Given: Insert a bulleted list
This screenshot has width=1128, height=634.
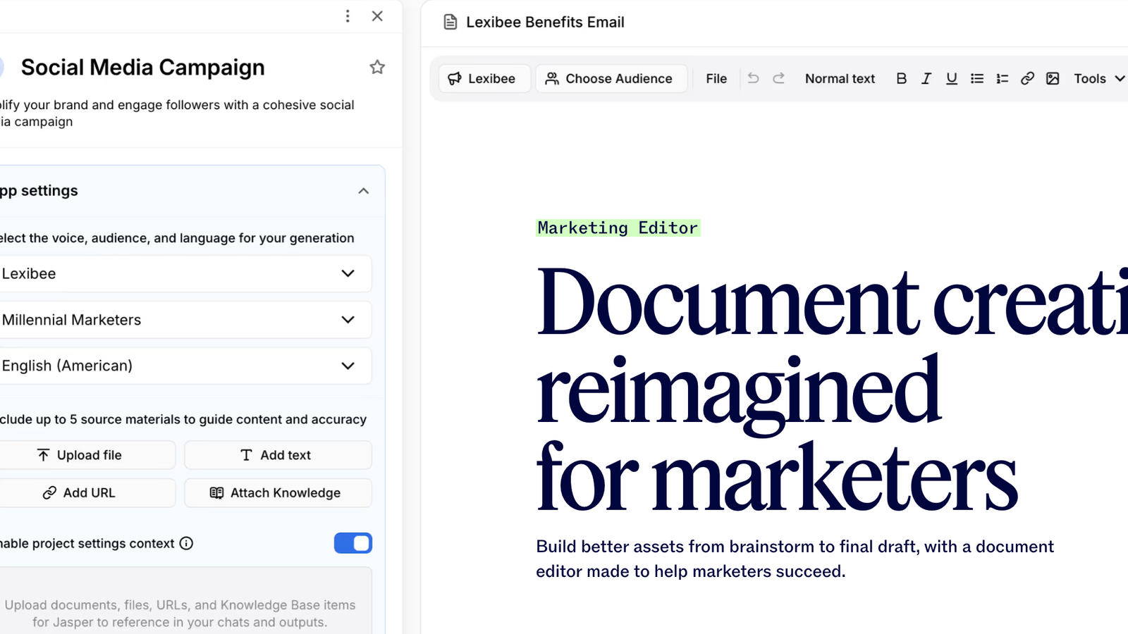Looking at the screenshot, I should click(x=977, y=78).
